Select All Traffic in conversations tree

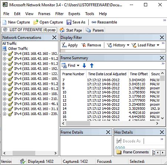[9, 43]
